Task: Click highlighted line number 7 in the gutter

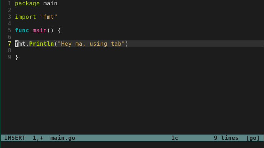Action: (10, 44)
